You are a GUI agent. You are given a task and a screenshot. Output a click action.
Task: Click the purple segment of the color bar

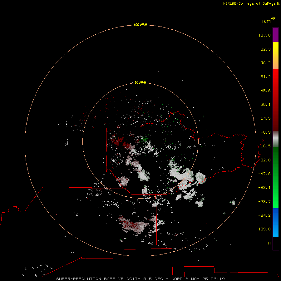pyautogui.click(x=276, y=35)
